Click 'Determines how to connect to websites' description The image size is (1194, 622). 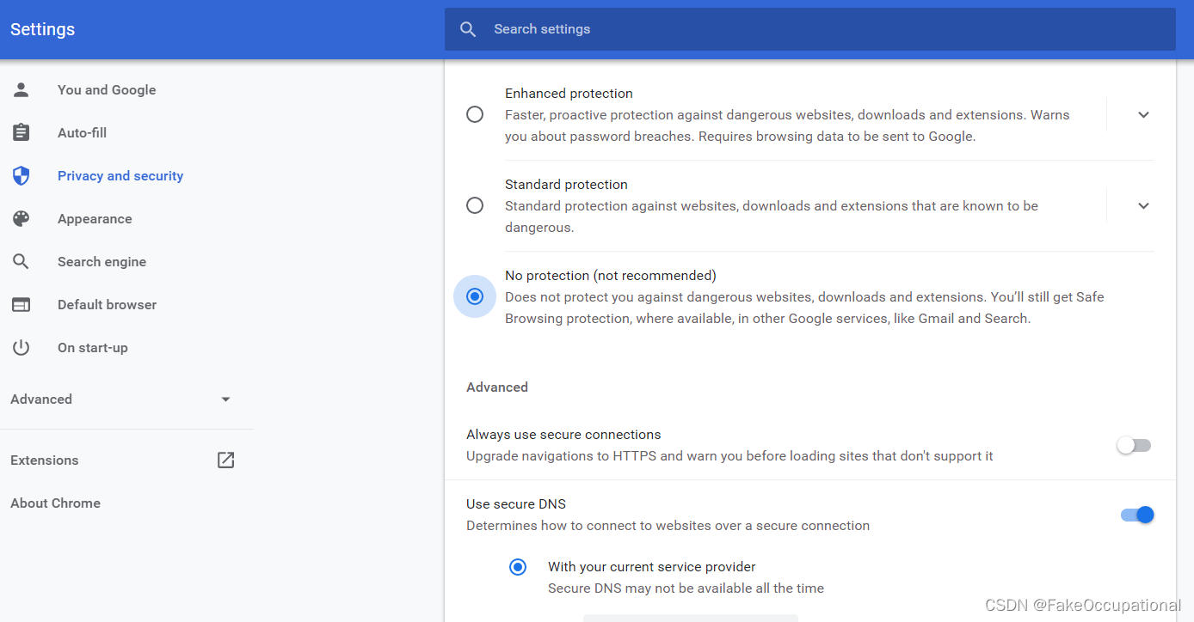click(668, 525)
